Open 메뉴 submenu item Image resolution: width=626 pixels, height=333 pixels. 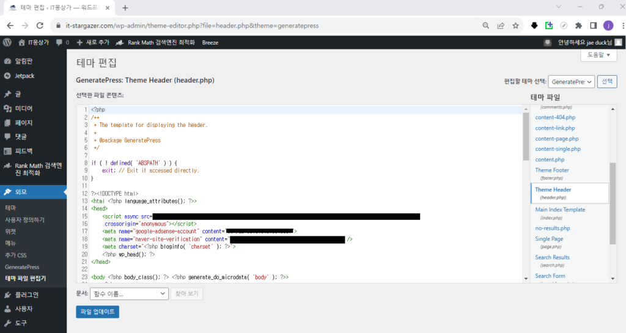tap(10, 243)
